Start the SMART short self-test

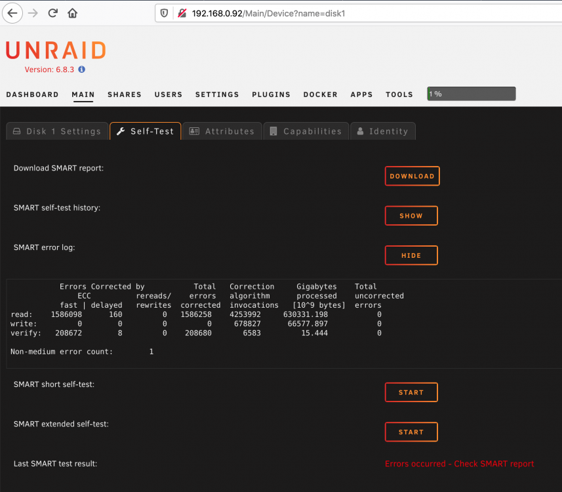tap(411, 392)
